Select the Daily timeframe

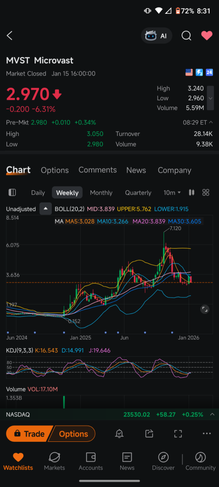click(x=38, y=193)
